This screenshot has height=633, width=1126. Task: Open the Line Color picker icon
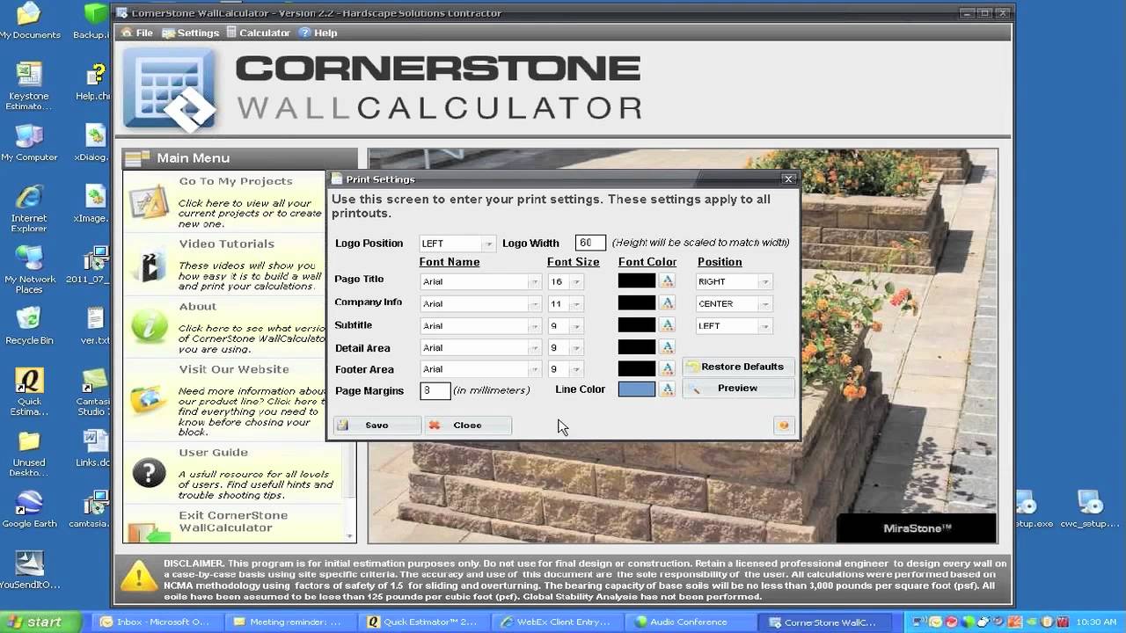coord(668,389)
